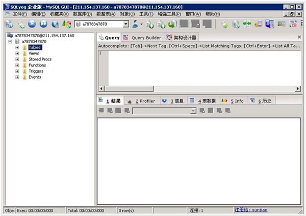
Task: Click the import data icon with down arrow
Action: click(150, 24)
